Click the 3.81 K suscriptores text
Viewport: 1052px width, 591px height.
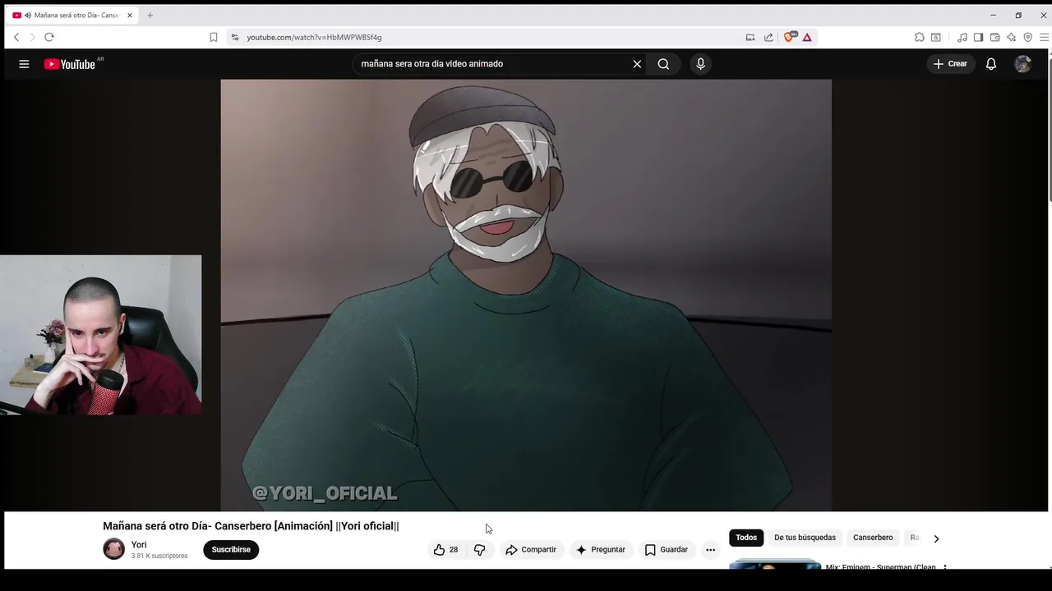159,557
